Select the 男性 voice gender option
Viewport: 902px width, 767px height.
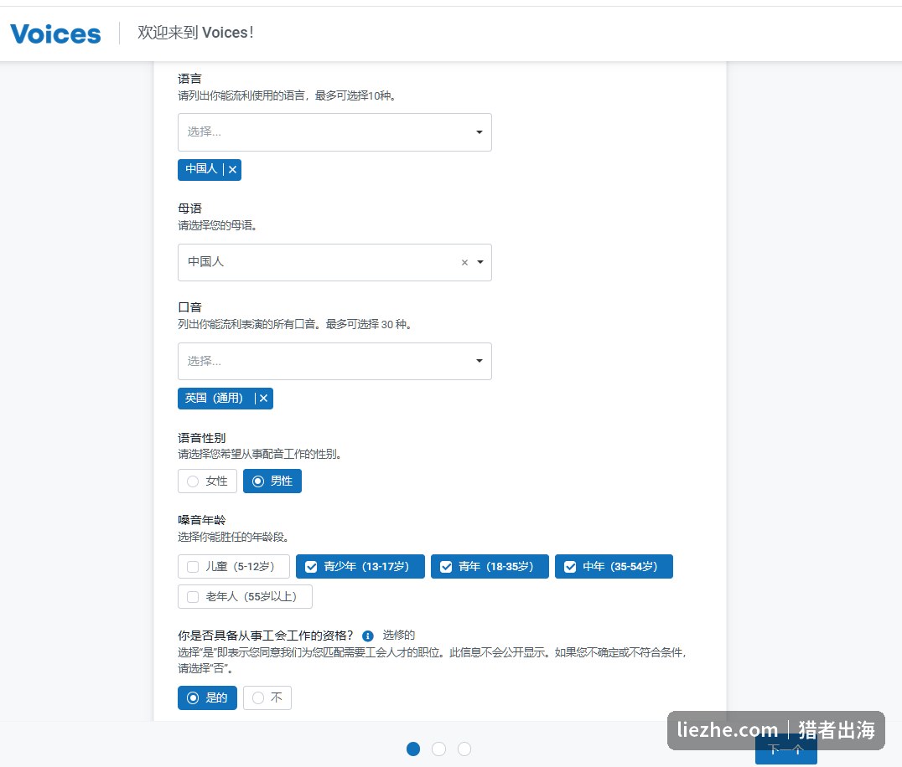click(272, 481)
